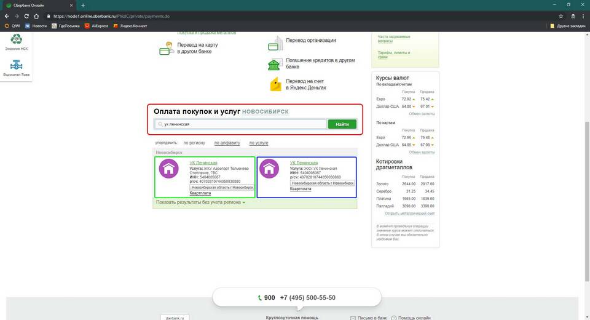Open Chrome's three-dot menu
Viewport: 590px width, 320px height.
[581, 16]
